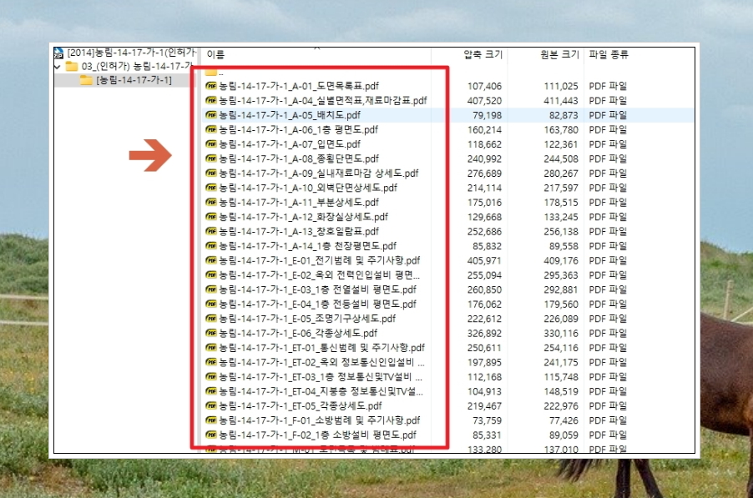This screenshot has width=753, height=498.
Task: Click compressed size value 79,198
Action: point(487,115)
